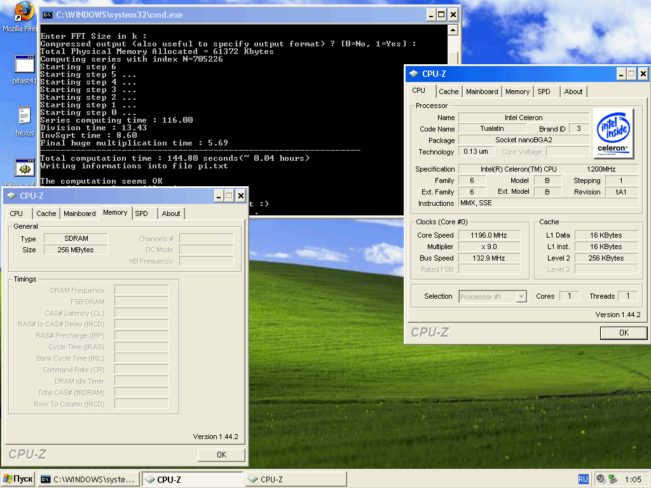651x488 pixels.
Task: Click 'Series computing time : 116.00' line
Action: pyautogui.click(x=117, y=120)
